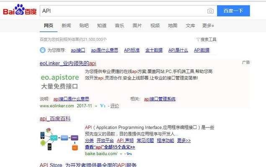Switch to the 知道 tab
The image size is (266, 167).
(102, 25)
